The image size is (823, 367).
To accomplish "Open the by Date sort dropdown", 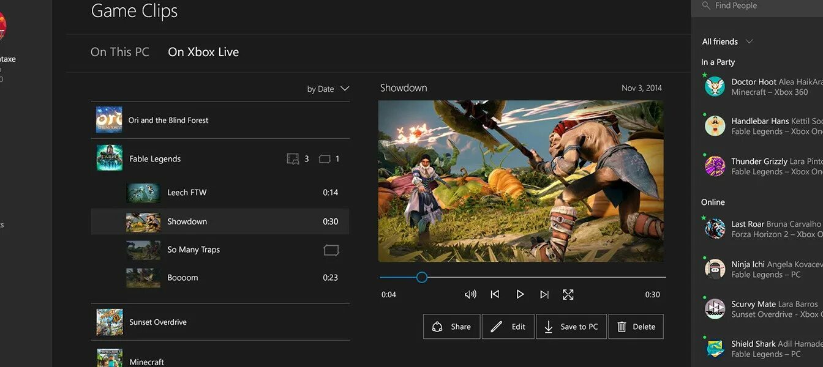I will [328, 89].
